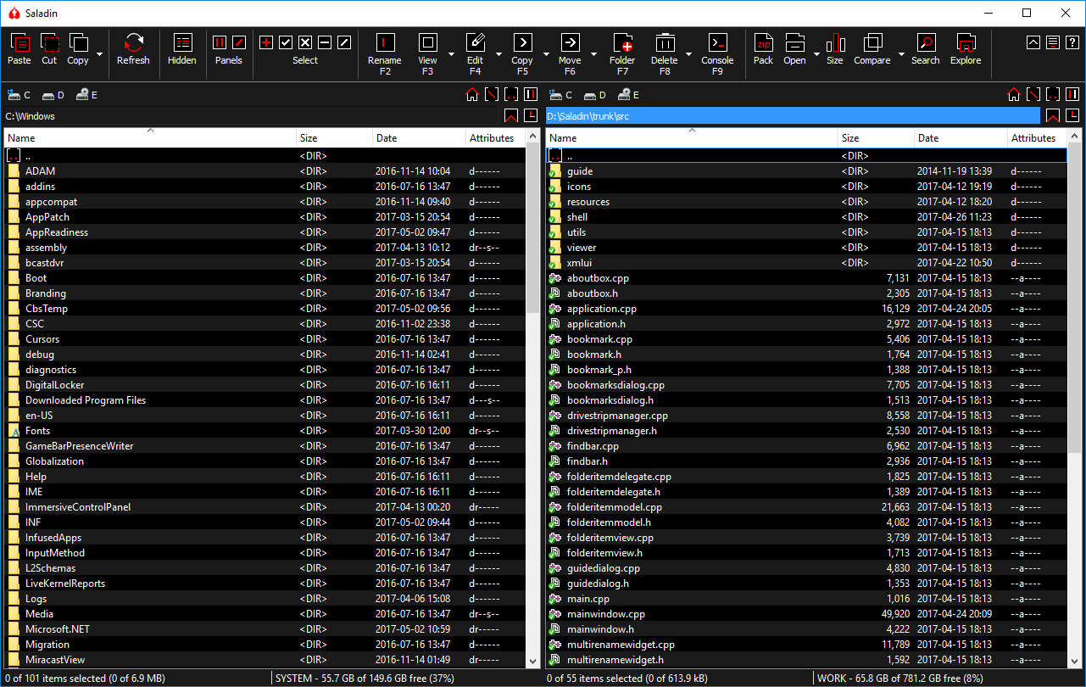Click the home icon in the left pane
This screenshot has width=1086, height=687.
472,95
